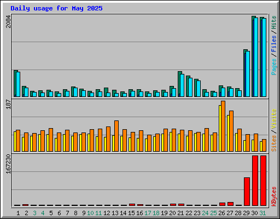Click day label 5 on the x-axis
The image size is (280, 219).
[x=51, y=213]
